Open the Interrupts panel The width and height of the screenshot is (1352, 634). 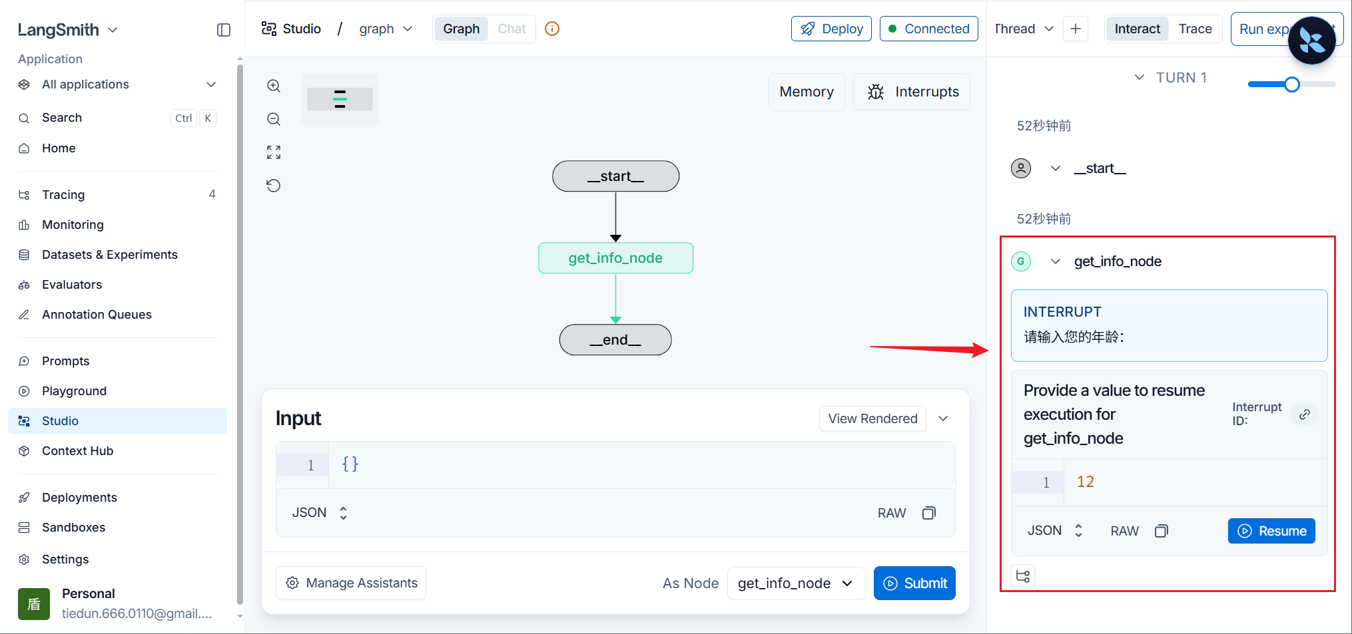pyautogui.click(x=912, y=92)
